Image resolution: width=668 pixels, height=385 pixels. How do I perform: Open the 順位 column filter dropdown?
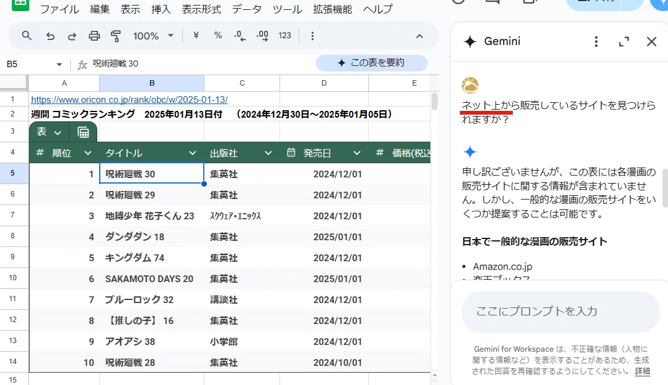(88, 153)
